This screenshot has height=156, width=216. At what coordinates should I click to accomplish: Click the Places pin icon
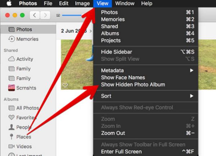coord(12,137)
